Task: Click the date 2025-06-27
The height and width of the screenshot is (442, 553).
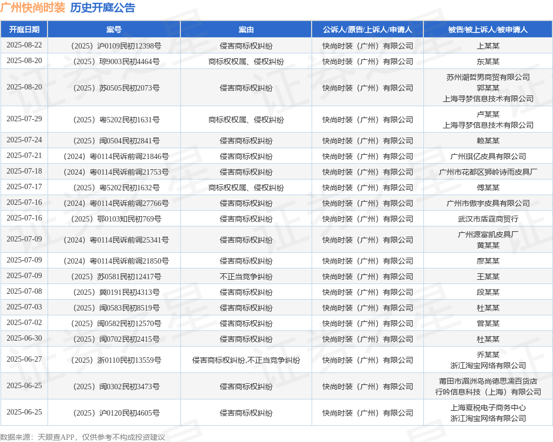Action: 24,360
